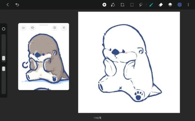The image size is (195, 121).
Task: Open the blue color picker circle
Action: tap(179, 5)
